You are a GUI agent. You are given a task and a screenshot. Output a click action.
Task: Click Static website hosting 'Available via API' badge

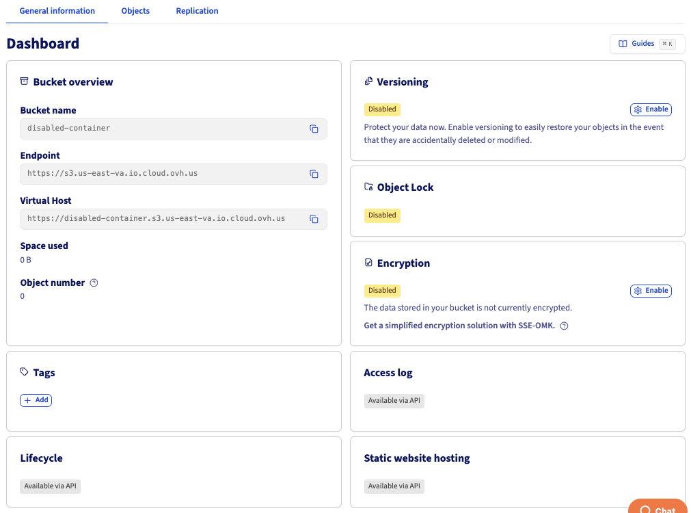(394, 486)
